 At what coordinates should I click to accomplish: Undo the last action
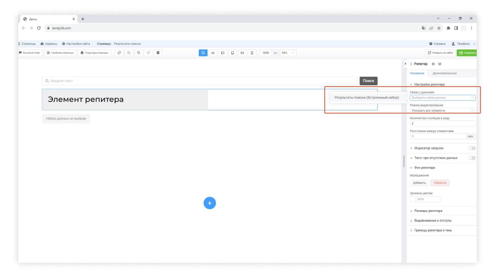pos(139,53)
